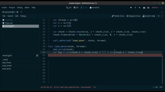The width and height of the screenshot is (165, 92).
Task: Open the script editor Edit menu
Action: 16,16
